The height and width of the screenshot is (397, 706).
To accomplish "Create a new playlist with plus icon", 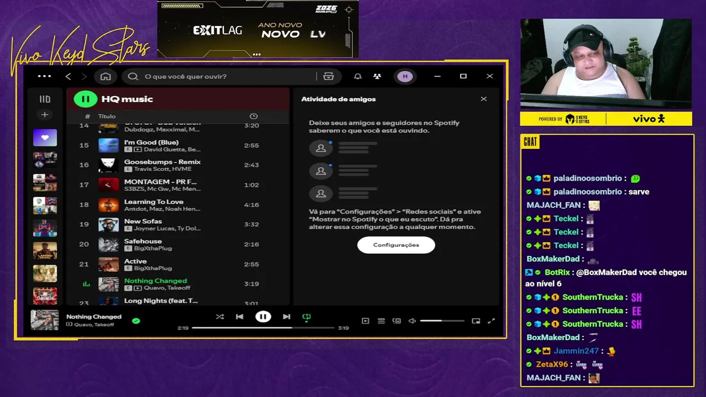I will click(x=45, y=115).
